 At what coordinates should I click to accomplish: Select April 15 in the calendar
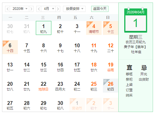43,67
